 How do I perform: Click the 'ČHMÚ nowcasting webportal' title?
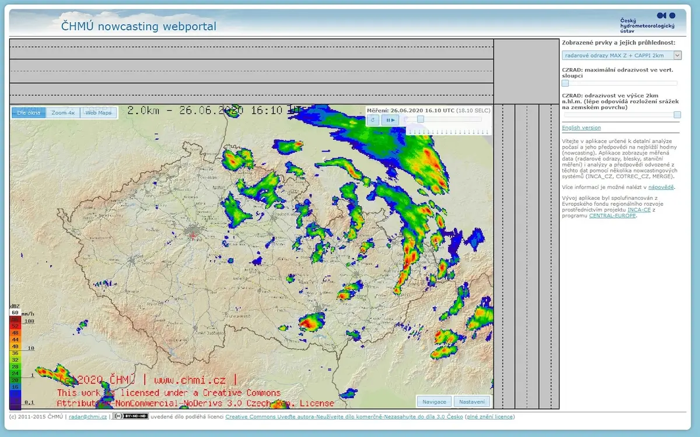point(139,26)
